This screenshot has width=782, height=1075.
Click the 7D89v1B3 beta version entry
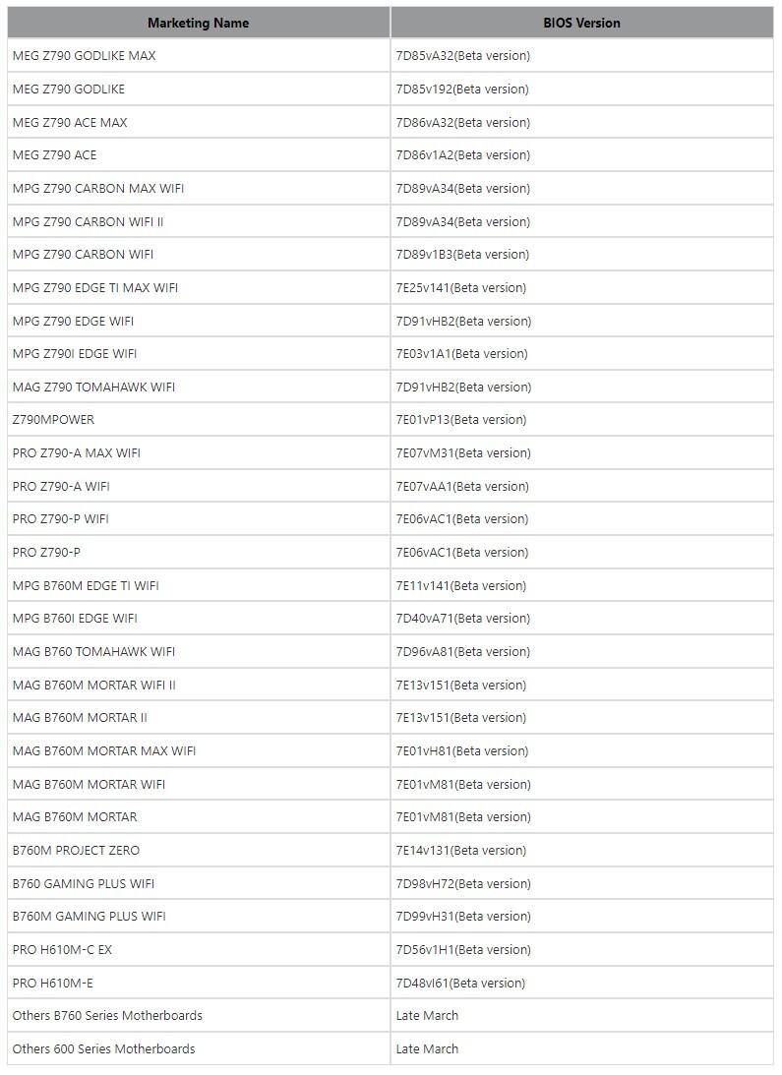coord(462,255)
